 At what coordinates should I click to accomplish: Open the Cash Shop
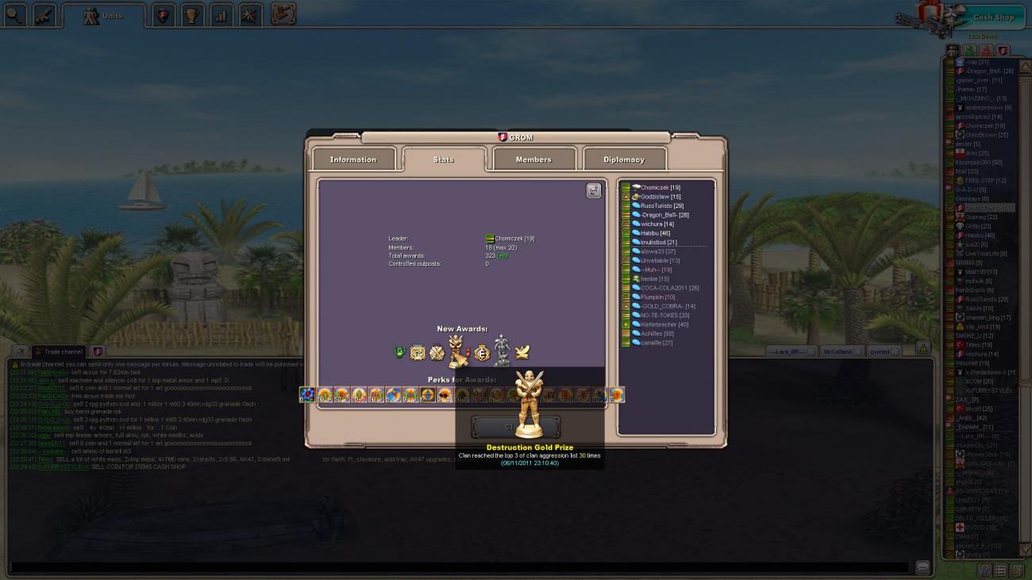click(992, 17)
